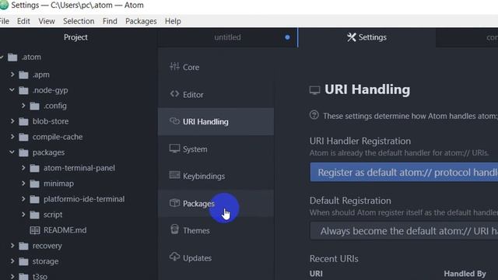Expand the storage folder chevron
This screenshot has width=498, height=280.
pyautogui.click(x=12, y=261)
